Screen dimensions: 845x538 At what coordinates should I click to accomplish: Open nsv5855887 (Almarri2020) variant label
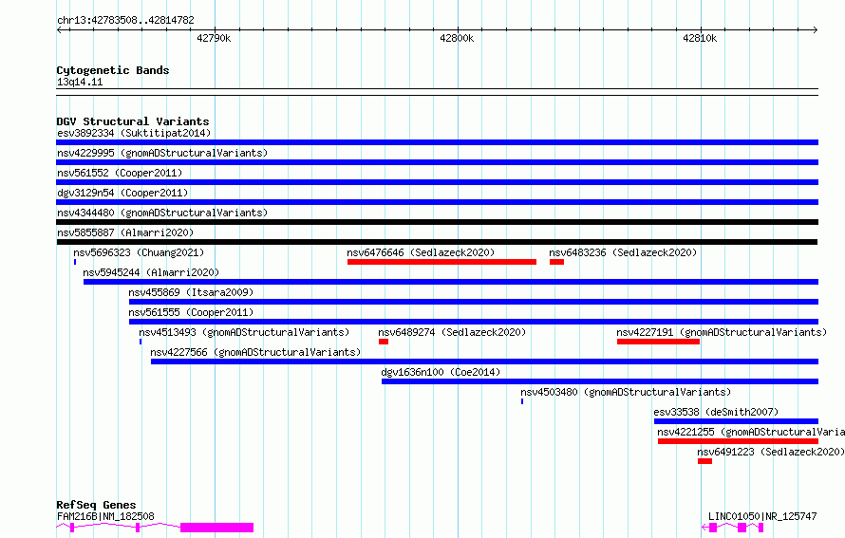[x=125, y=232]
